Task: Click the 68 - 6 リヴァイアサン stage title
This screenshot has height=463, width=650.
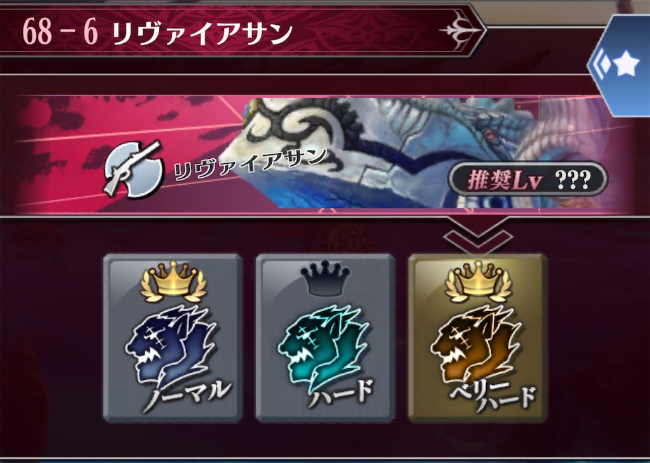Action: click(157, 32)
